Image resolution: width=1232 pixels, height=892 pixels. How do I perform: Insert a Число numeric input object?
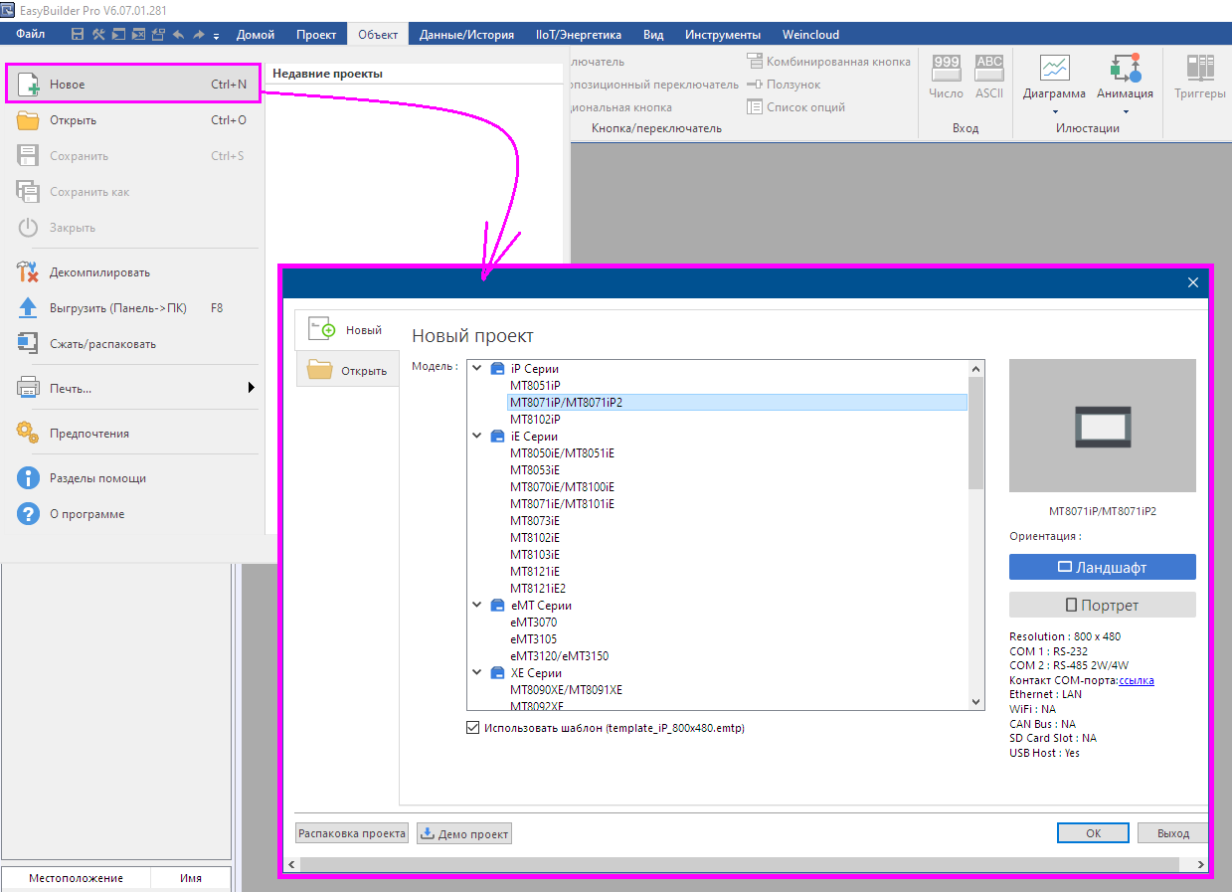pyautogui.click(x=946, y=78)
